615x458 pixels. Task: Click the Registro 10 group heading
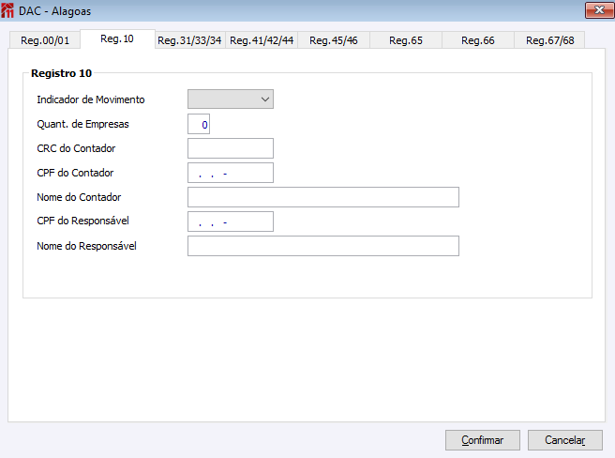click(x=61, y=73)
